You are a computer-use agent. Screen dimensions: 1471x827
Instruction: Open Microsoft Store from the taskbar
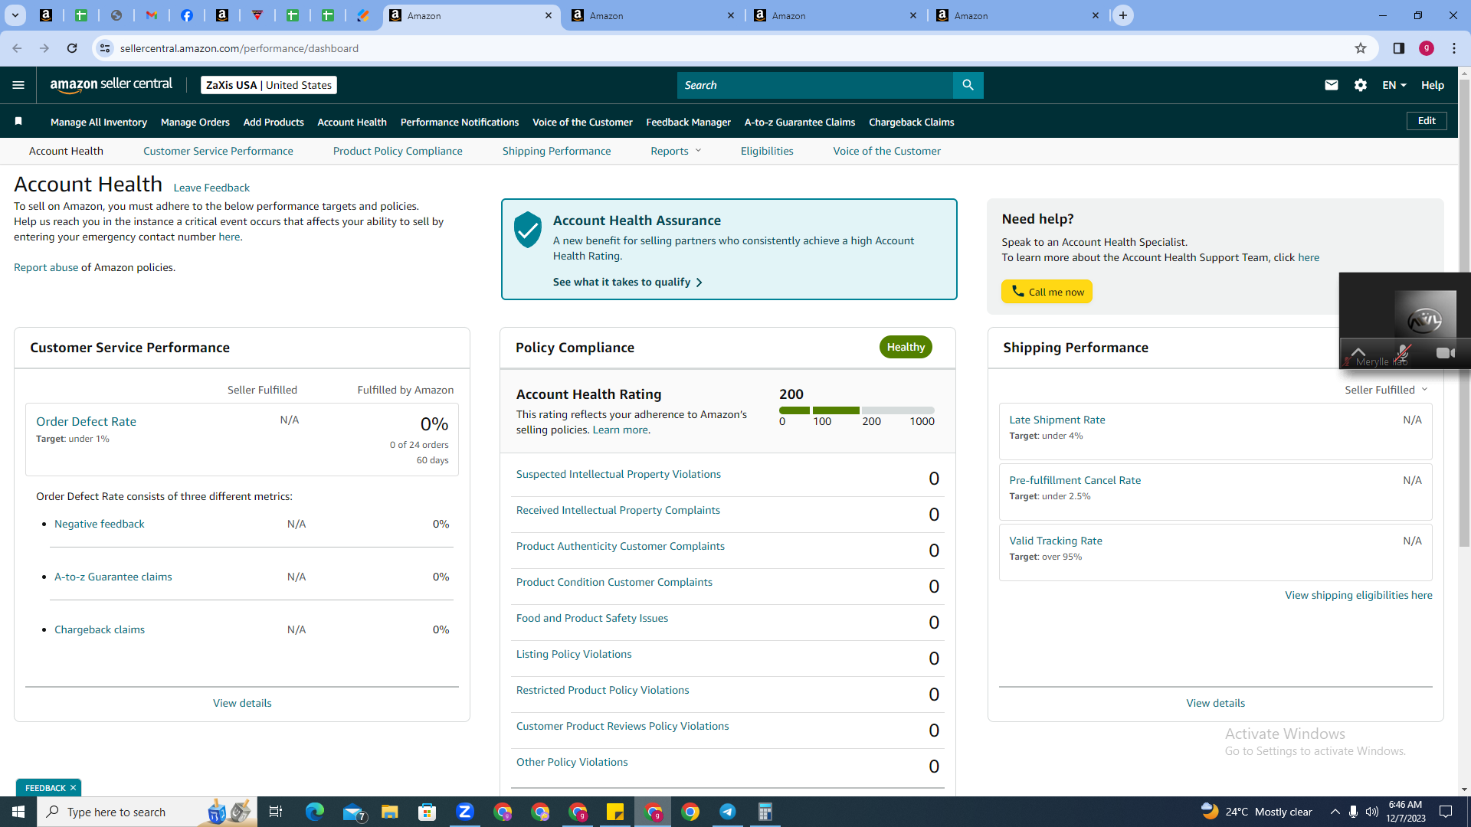(x=428, y=812)
